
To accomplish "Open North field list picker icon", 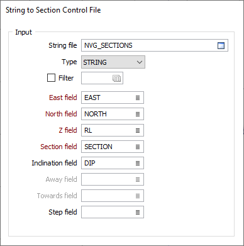I will point(138,114).
